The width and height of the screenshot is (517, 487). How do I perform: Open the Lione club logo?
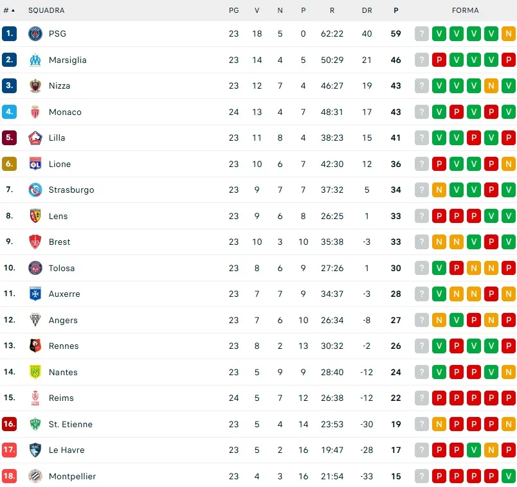point(35,164)
